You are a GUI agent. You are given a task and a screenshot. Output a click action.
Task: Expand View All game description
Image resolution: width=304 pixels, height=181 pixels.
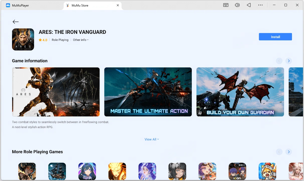pyautogui.click(x=152, y=139)
